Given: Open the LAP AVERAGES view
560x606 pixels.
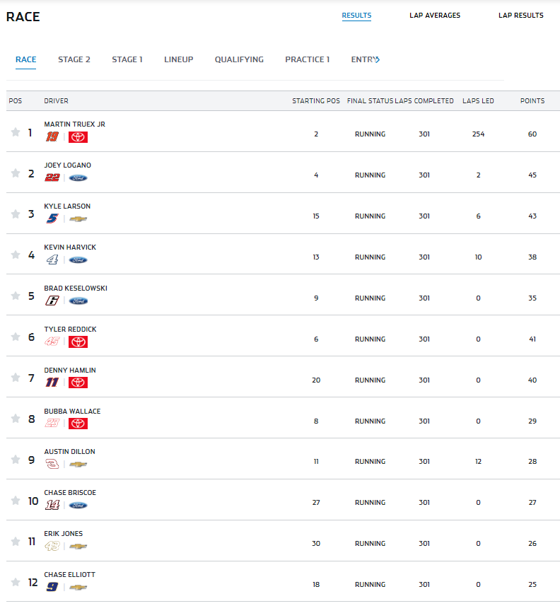Looking at the screenshot, I should (x=435, y=16).
